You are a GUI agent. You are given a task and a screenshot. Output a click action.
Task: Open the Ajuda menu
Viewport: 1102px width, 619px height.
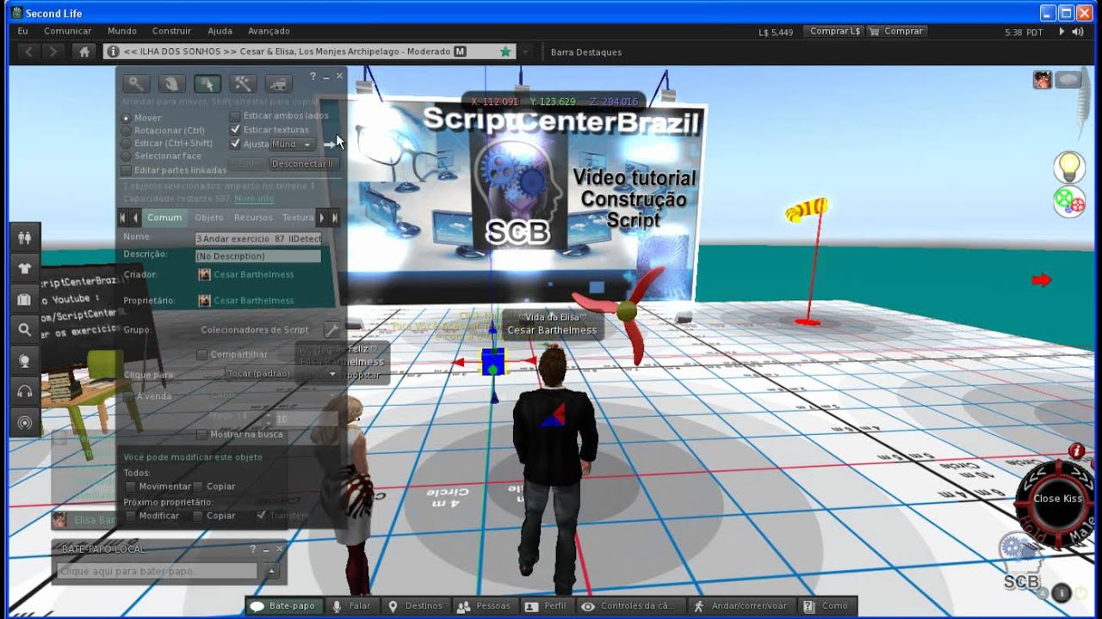pos(220,31)
